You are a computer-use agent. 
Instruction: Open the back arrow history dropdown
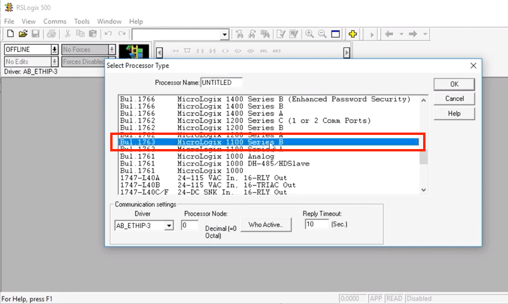click(x=401, y=34)
